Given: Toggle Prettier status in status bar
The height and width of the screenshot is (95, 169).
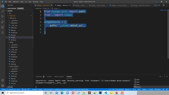Looking at the screenshot, I should tap(158, 89).
